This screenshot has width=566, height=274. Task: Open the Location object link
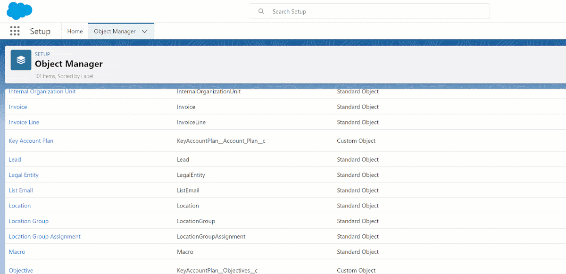(20, 206)
